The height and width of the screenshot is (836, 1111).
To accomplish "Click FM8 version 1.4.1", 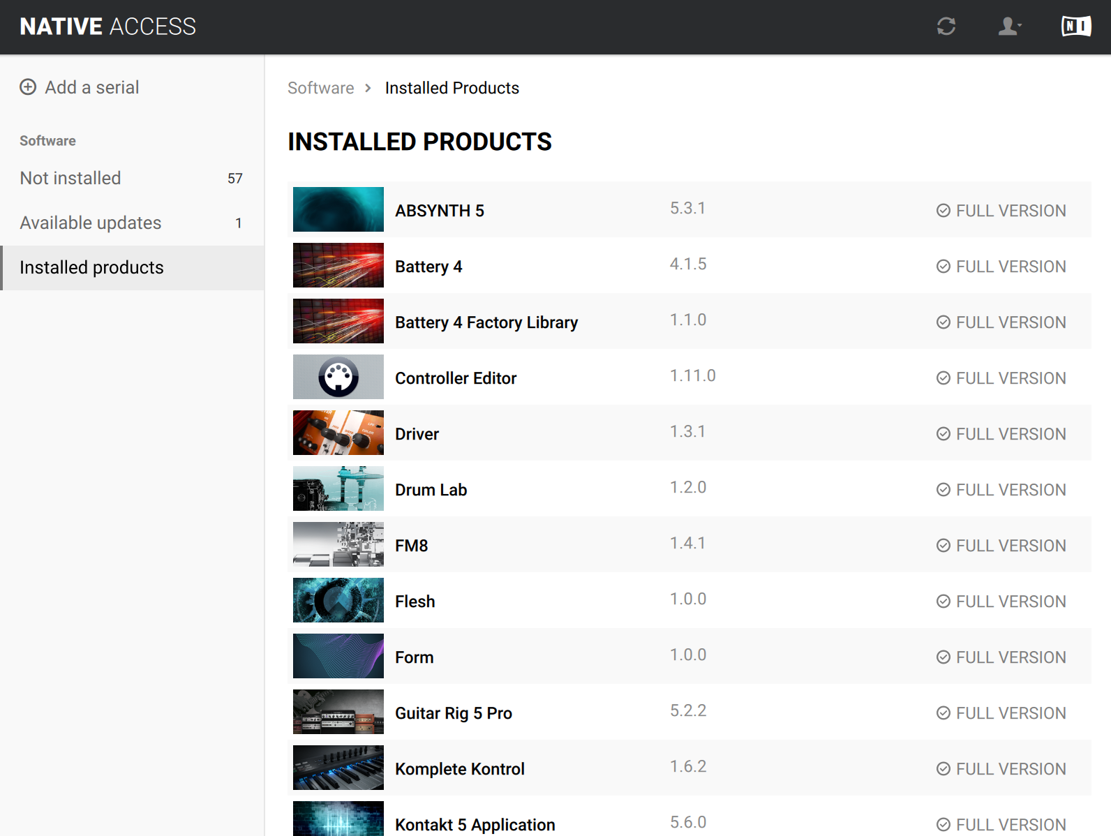I will (688, 543).
